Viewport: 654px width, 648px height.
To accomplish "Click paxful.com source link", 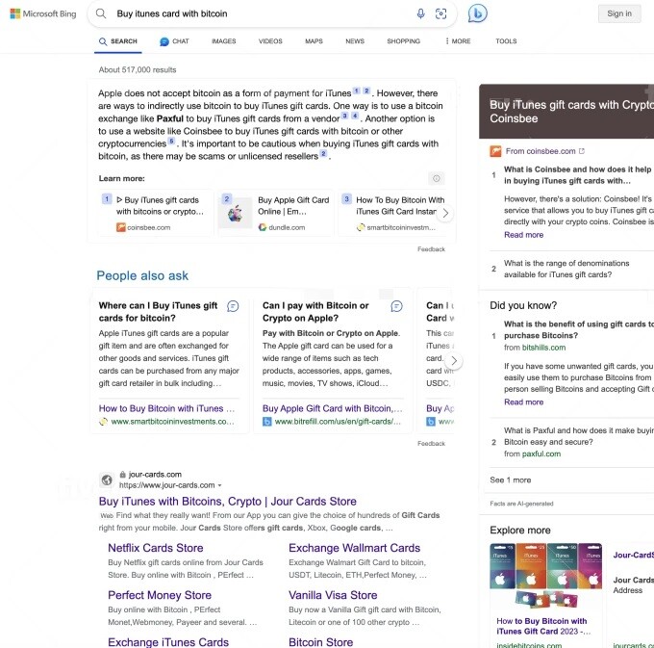I will 541,454.
